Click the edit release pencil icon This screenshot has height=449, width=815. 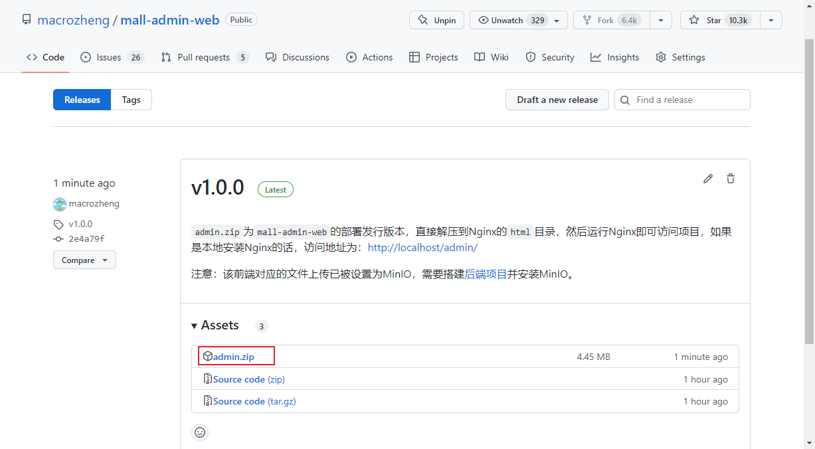pos(708,179)
